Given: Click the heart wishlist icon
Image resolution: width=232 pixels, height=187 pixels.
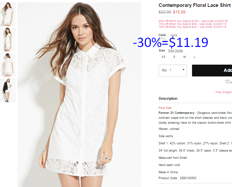Looking at the screenshot, I should pos(227,82).
